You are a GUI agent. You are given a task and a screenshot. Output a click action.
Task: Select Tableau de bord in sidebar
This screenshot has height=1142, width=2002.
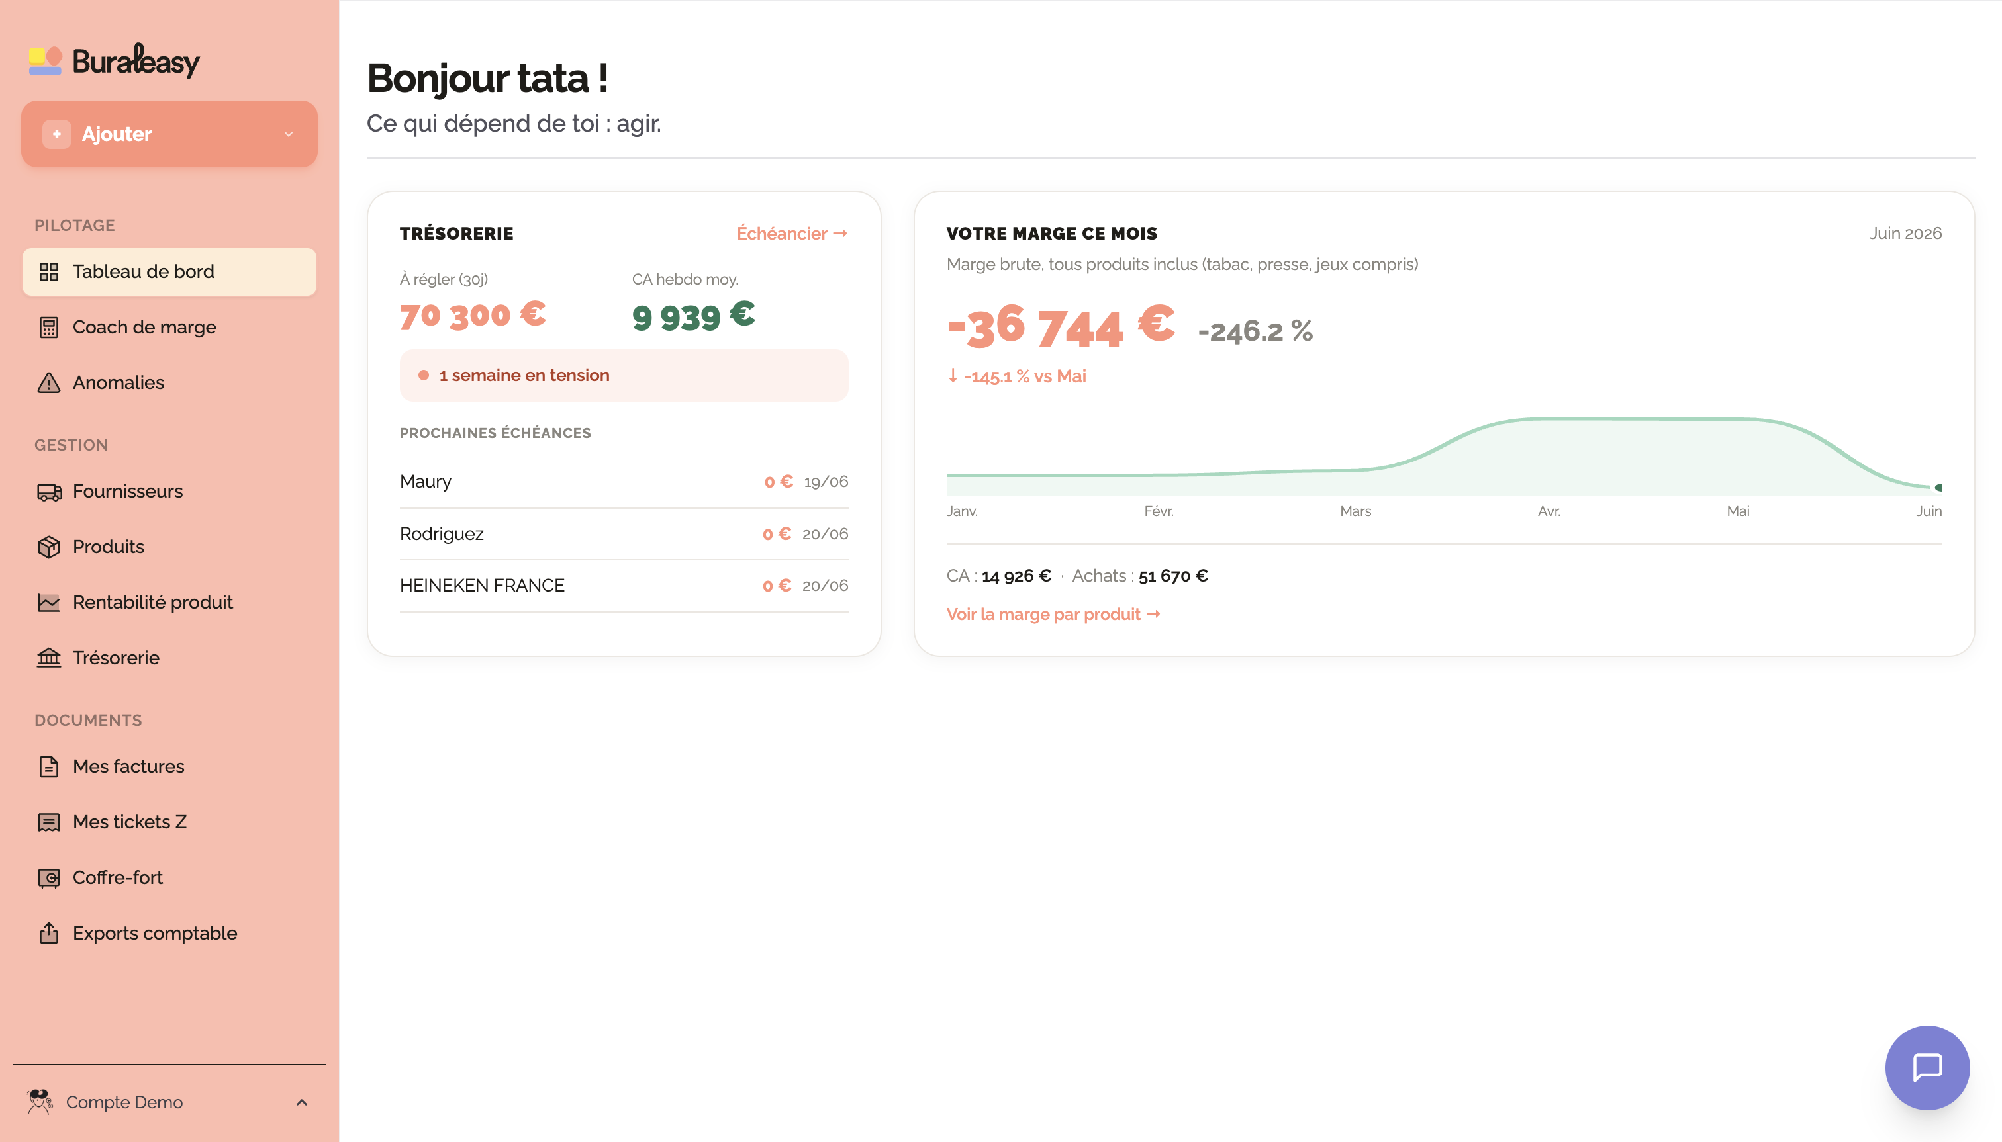point(169,271)
